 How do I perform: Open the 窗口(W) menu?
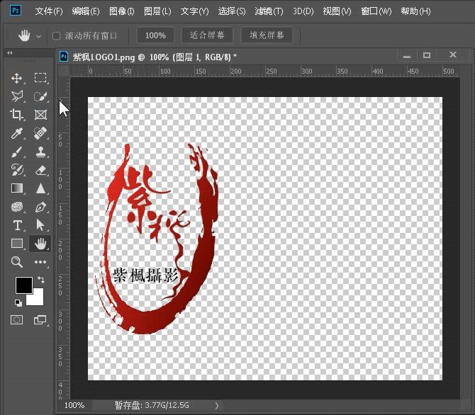376,11
